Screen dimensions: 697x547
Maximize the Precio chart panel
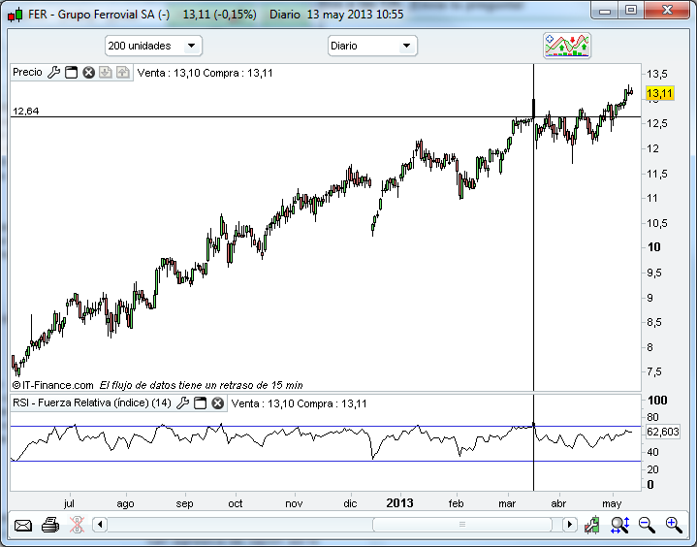(72, 72)
